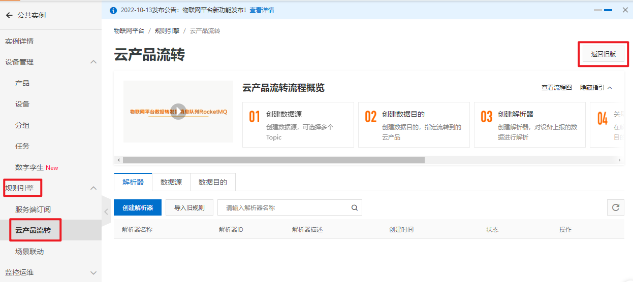Collapse the left sidebar handle
The height and width of the screenshot is (282, 633).
[106, 211]
